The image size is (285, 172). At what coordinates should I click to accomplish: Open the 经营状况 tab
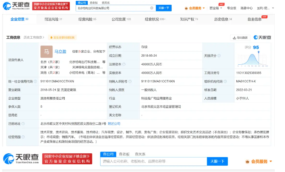point(155,19)
